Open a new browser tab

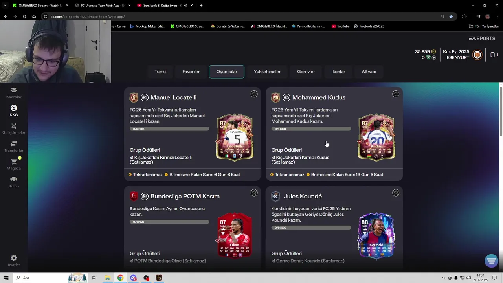(201, 6)
